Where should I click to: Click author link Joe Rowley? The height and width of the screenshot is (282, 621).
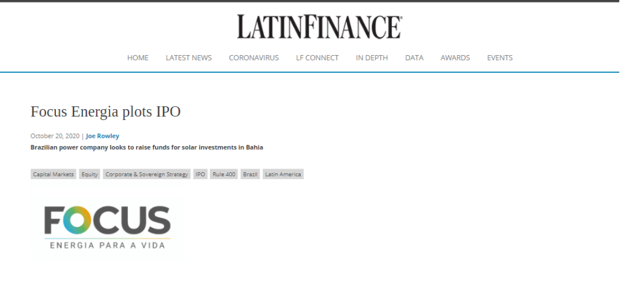coord(102,136)
